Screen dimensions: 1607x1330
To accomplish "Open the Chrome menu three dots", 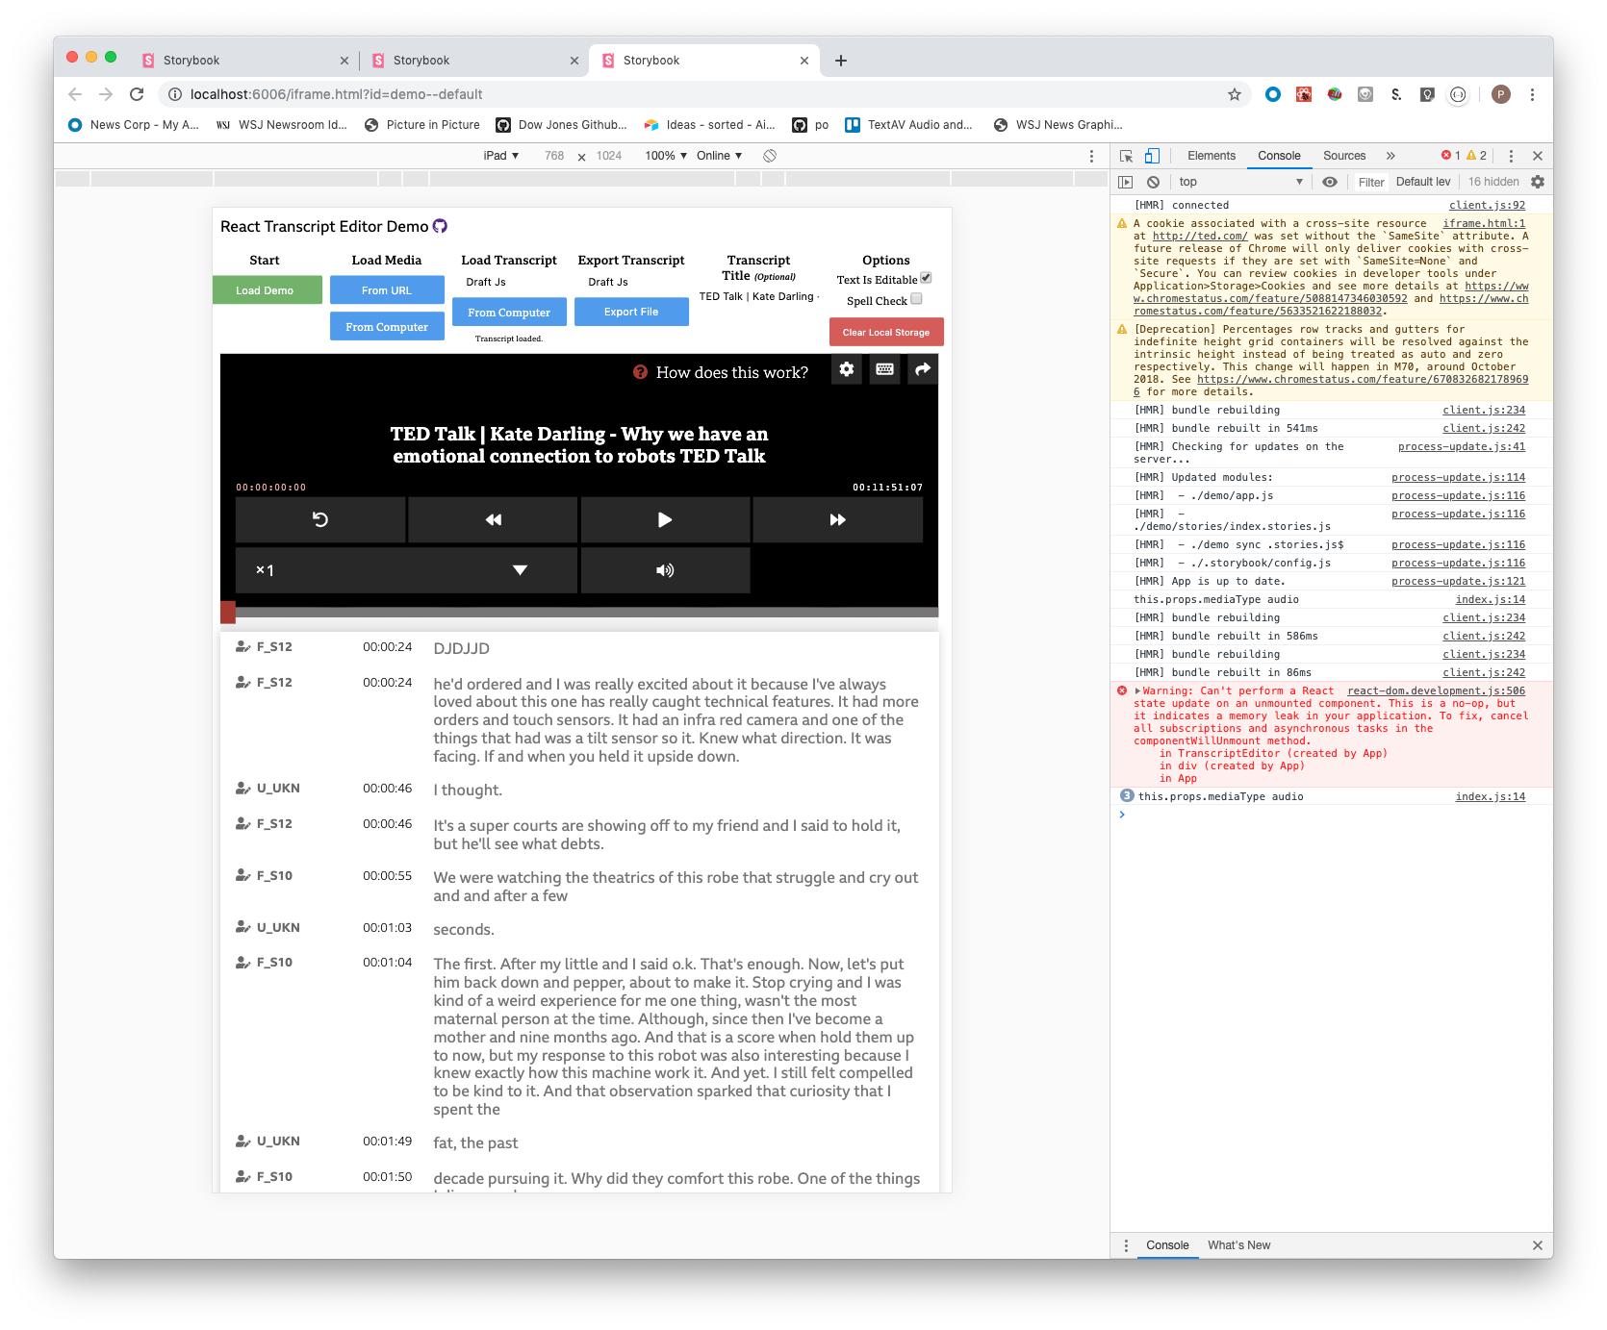I will 1532,94.
